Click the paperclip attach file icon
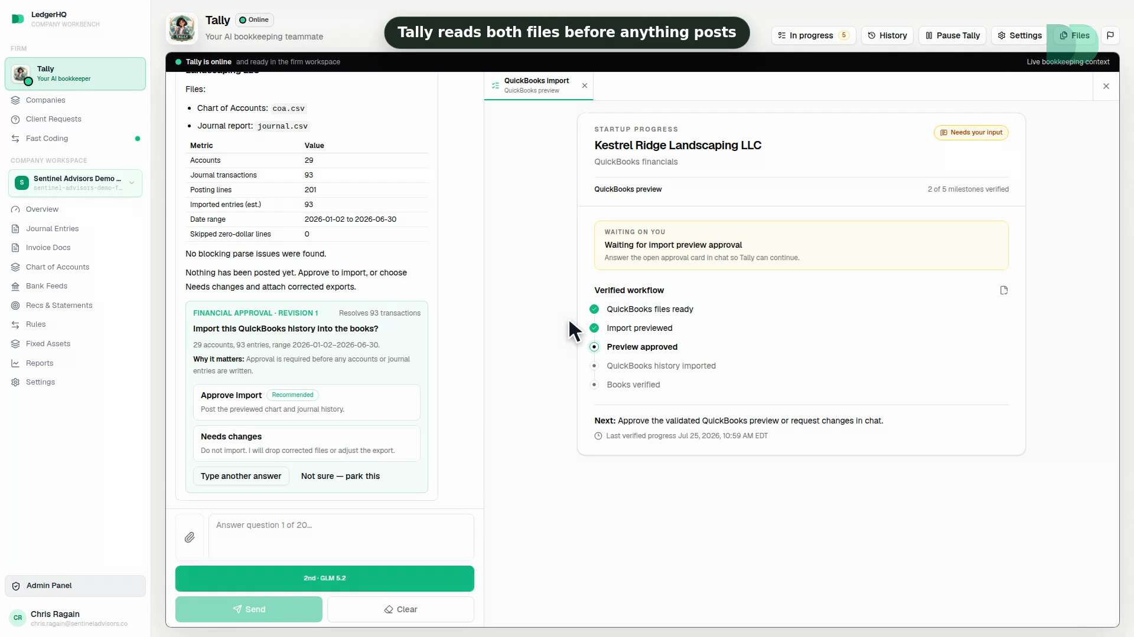This screenshot has width=1134, height=637. coord(190,537)
